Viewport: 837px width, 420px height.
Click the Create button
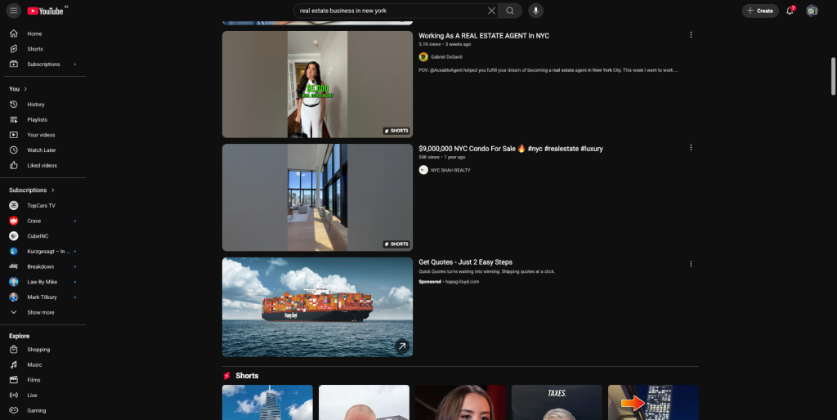click(760, 11)
